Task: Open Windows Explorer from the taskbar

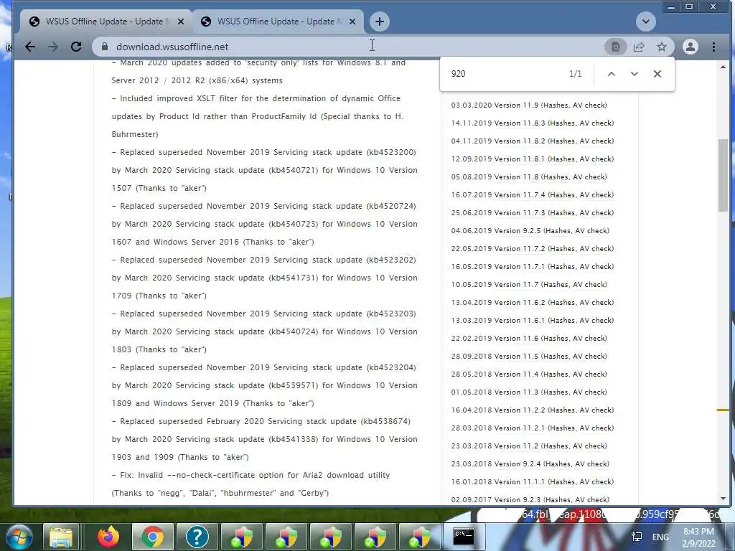Action: point(62,537)
